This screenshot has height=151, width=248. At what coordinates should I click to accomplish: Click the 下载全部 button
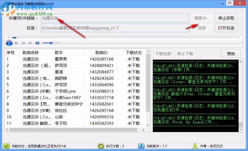(x=163, y=54)
